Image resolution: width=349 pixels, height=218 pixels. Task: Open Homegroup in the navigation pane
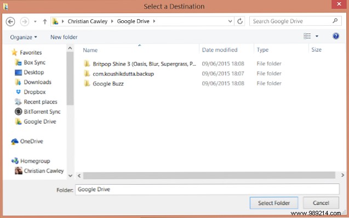[x=35, y=161]
